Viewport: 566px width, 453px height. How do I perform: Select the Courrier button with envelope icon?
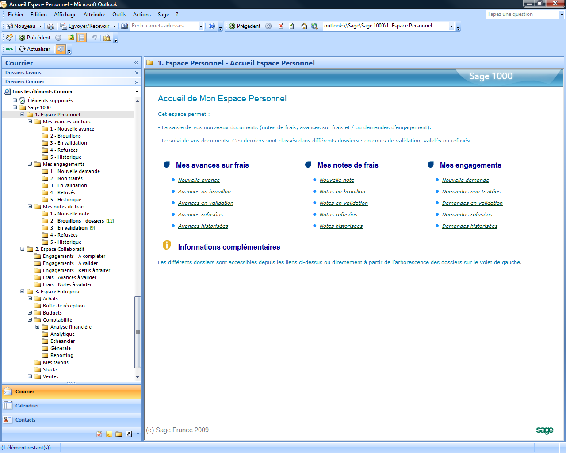coord(72,392)
